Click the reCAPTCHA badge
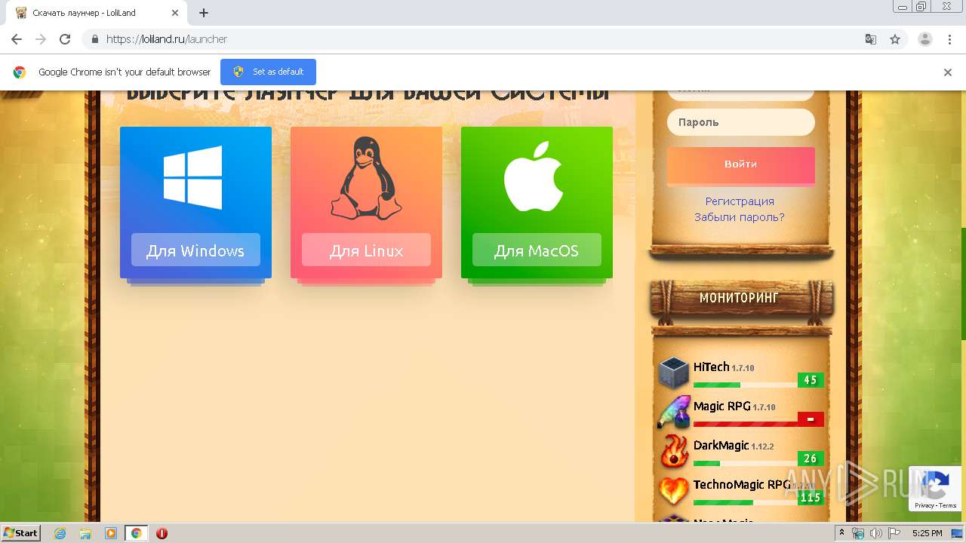Viewport: 966px width, 543px height. [x=937, y=489]
